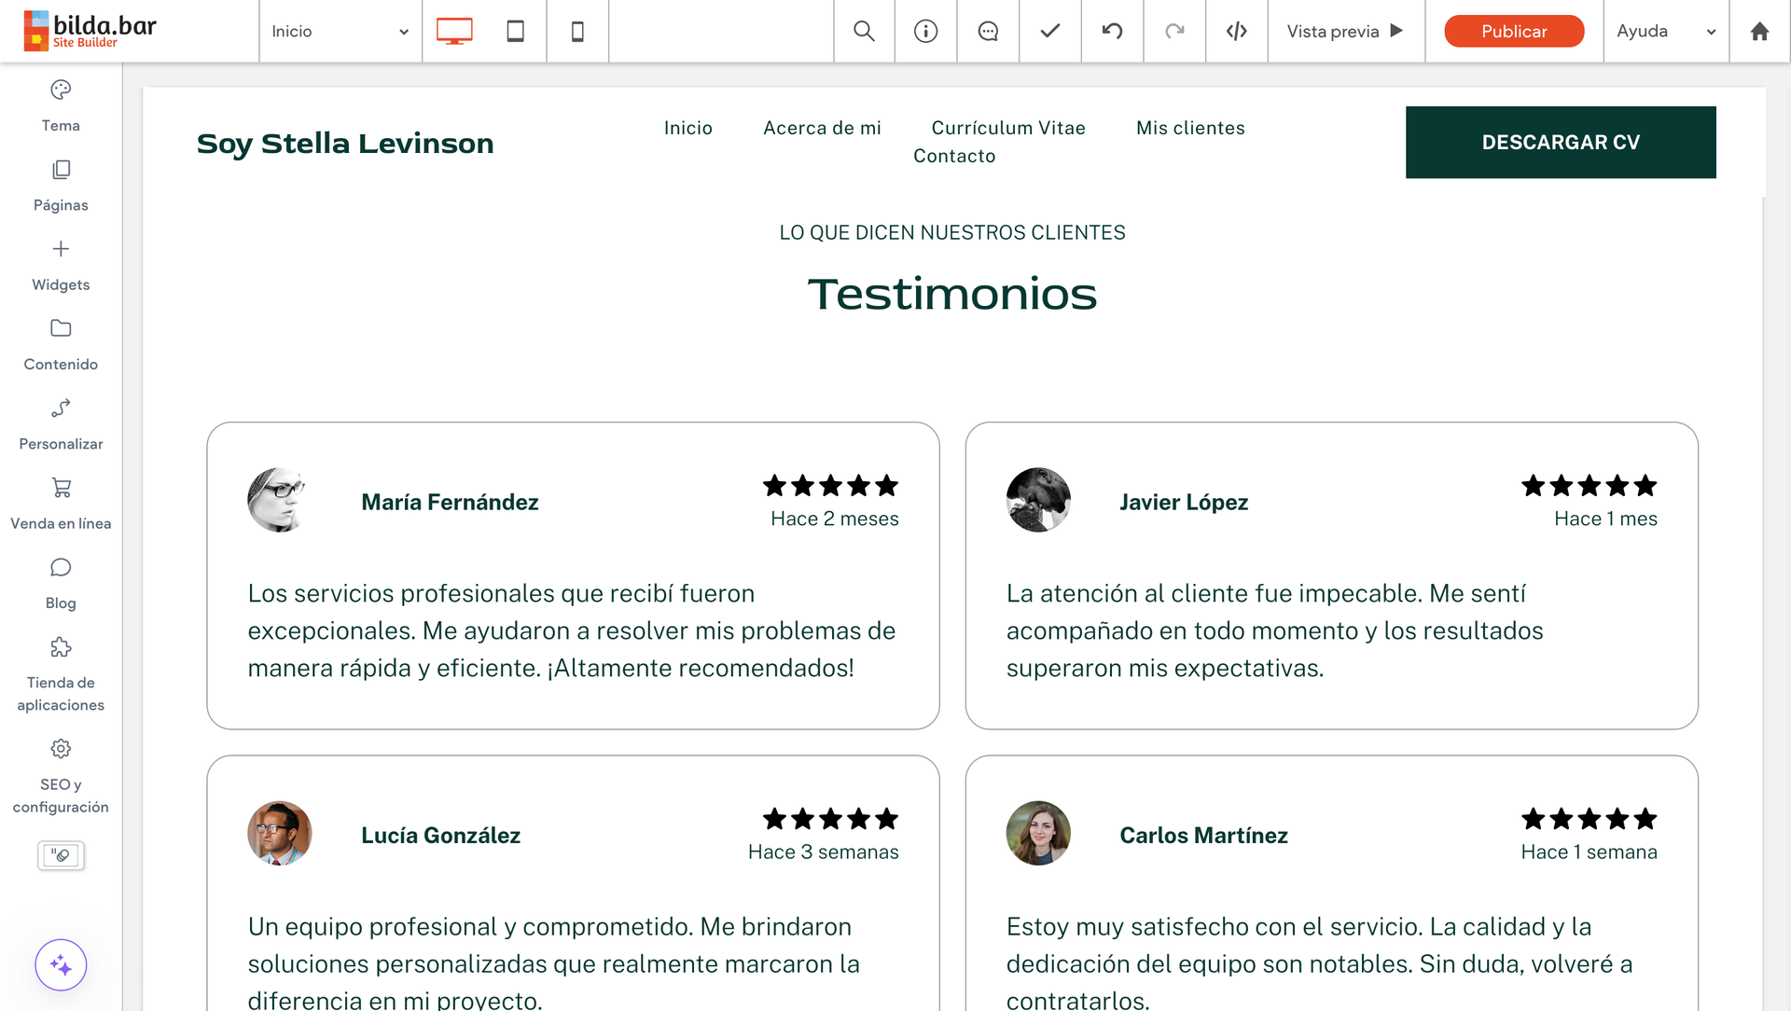1791x1011 pixels.
Task: Expand the Ayuda help dropdown
Action: [x=1666, y=31]
